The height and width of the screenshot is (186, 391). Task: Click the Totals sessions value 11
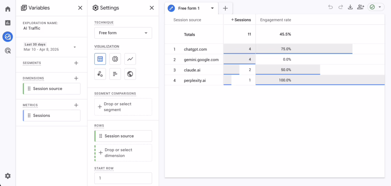(249, 34)
